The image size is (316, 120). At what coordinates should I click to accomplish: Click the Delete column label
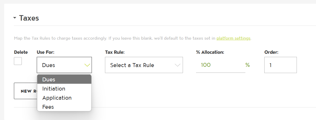(x=21, y=52)
